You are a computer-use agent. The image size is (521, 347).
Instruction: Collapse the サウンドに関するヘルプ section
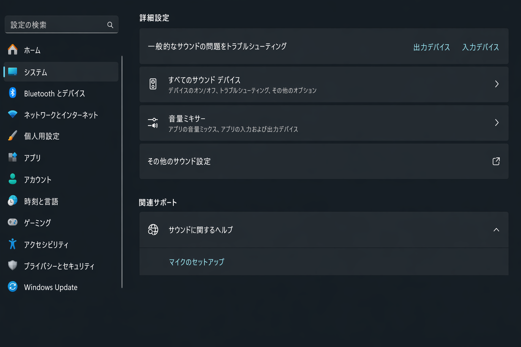pos(496,230)
